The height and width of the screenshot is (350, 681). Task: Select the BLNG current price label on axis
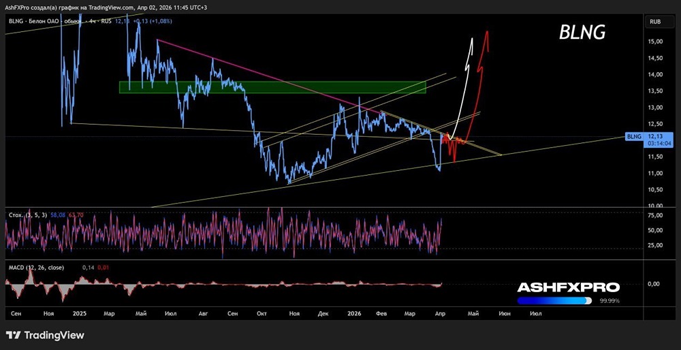tap(633, 137)
